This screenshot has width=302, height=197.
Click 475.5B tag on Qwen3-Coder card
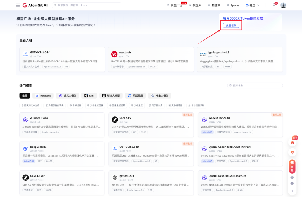point(255,161)
